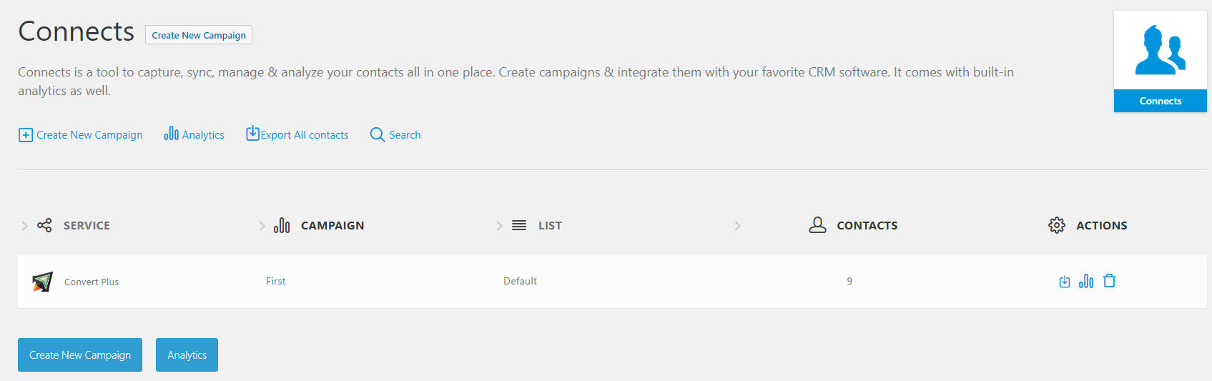Expand the chevron before the LIST column

point(499,226)
